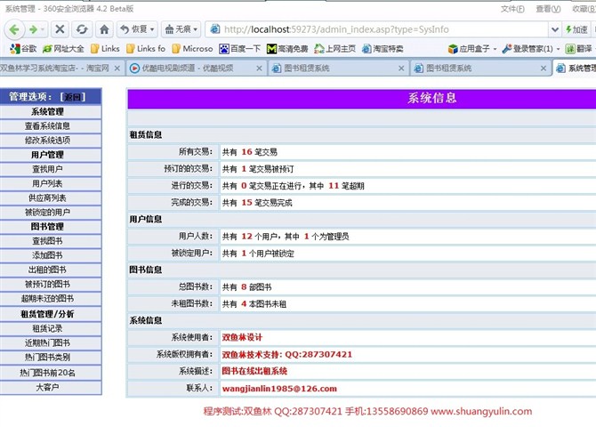Switch to the first 图书租赁系统 tab
This screenshot has height=427, width=596.
pyautogui.click(x=338, y=68)
